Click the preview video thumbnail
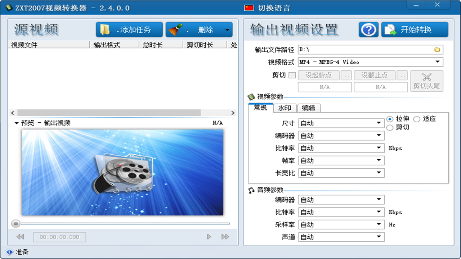The width and height of the screenshot is (461, 259). coord(122,172)
